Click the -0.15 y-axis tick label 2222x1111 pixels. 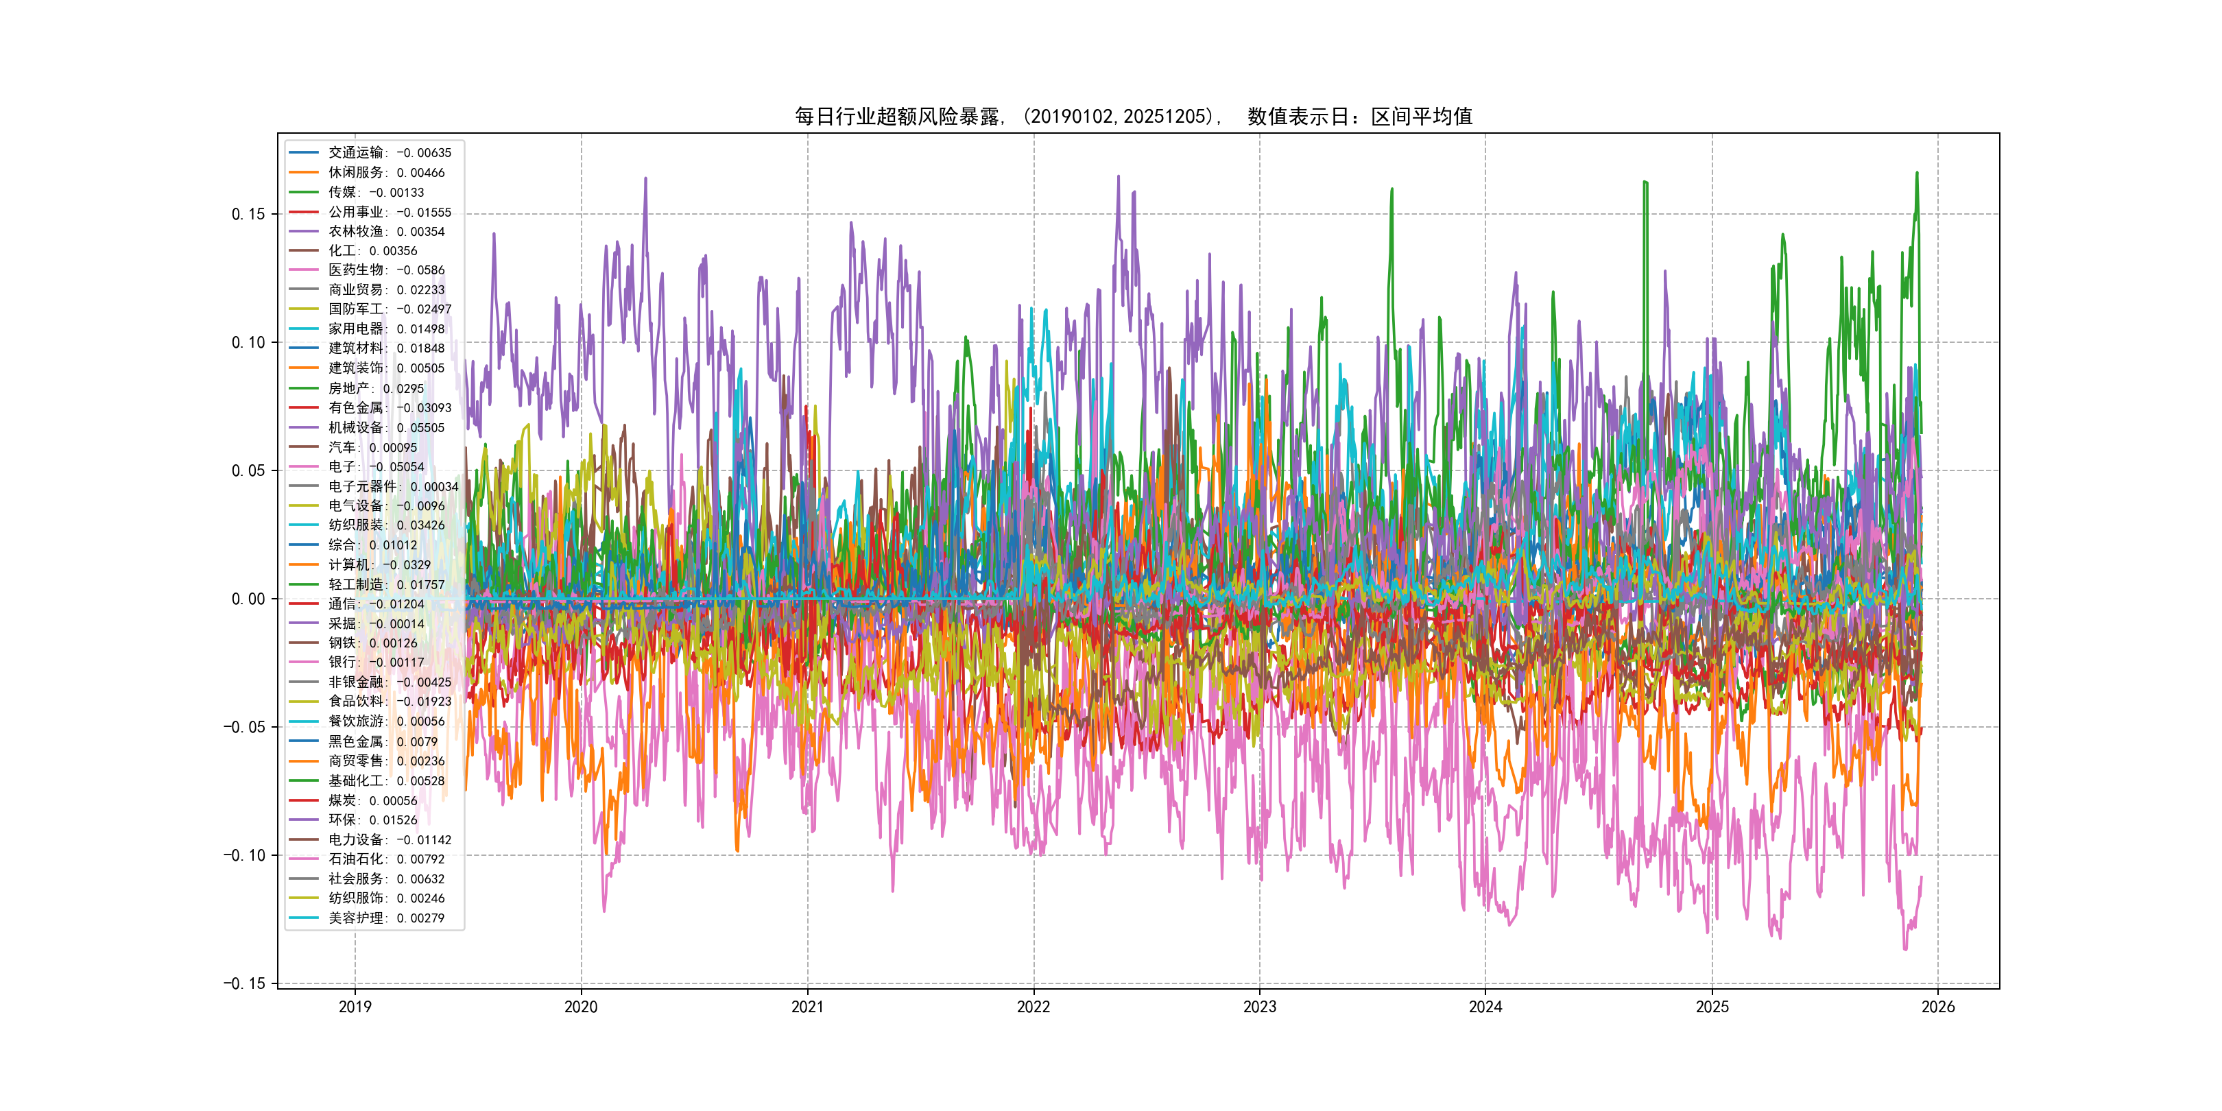coord(244,983)
